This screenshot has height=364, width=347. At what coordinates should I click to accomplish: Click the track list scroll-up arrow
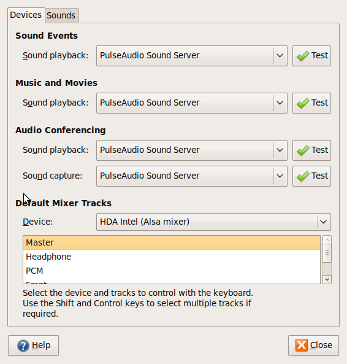(x=327, y=239)
